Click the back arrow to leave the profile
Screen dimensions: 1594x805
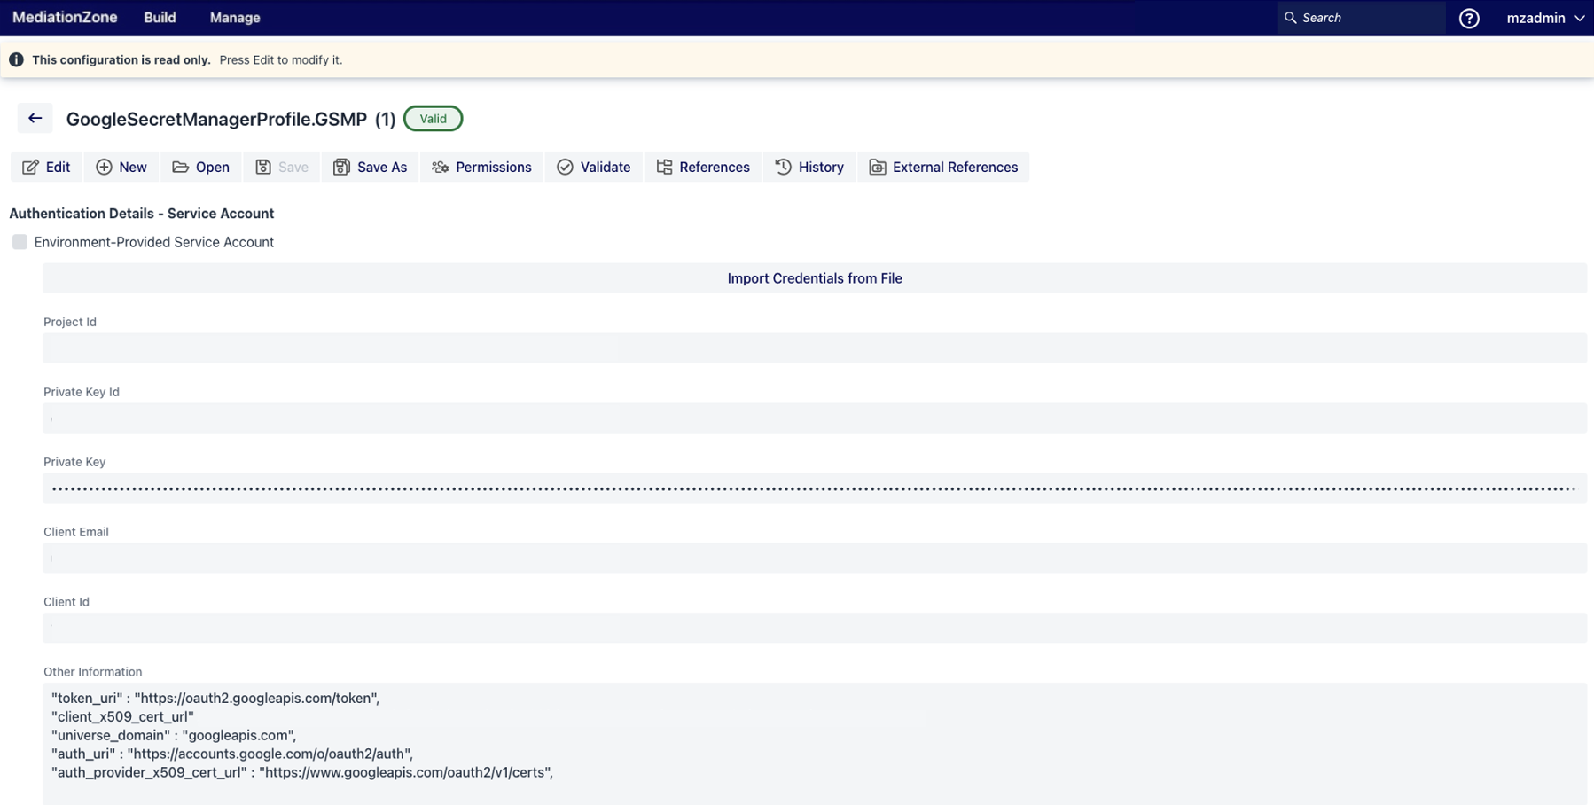point(35,117)
